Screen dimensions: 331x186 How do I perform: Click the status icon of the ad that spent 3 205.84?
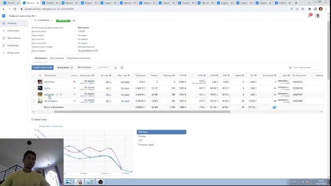[x=74, y=101]
